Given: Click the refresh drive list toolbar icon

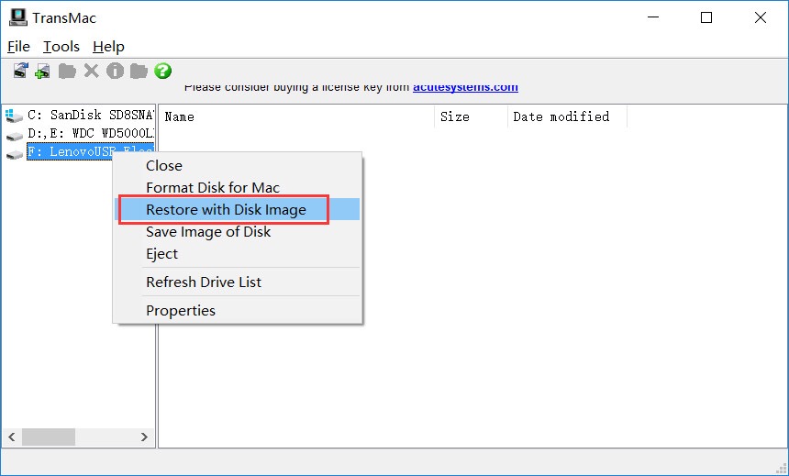Looking at the screenshot, I should pos(20,71).
